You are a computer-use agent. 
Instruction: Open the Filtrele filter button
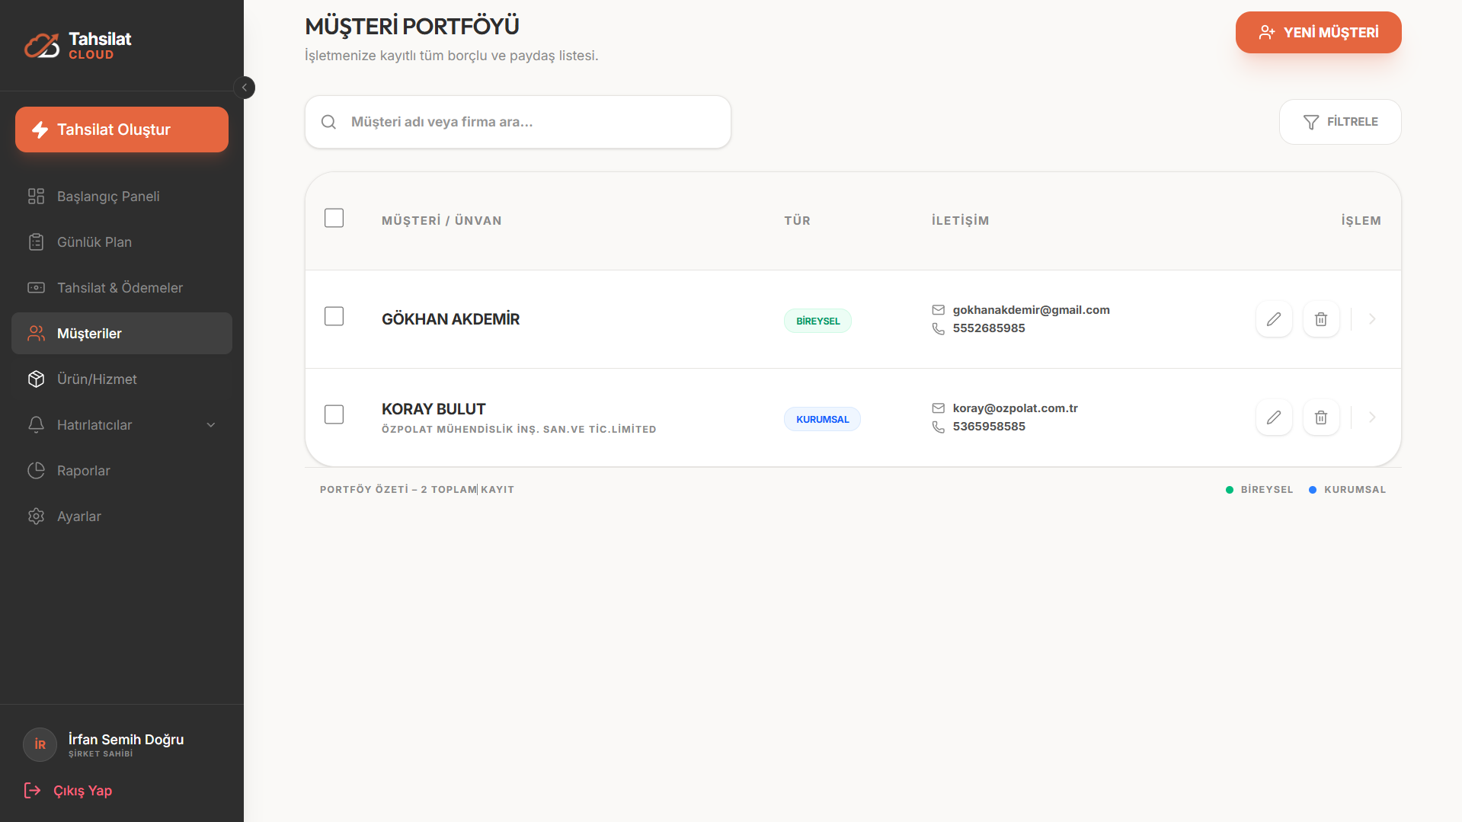click(x=1340, y=122)
